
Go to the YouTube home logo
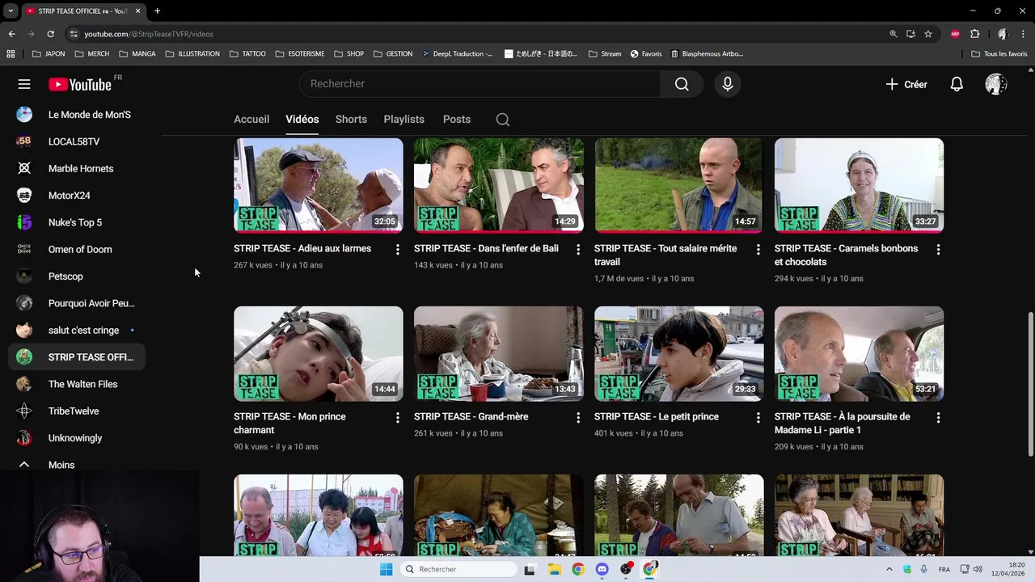pyautogui.click(x=79, y=84)
